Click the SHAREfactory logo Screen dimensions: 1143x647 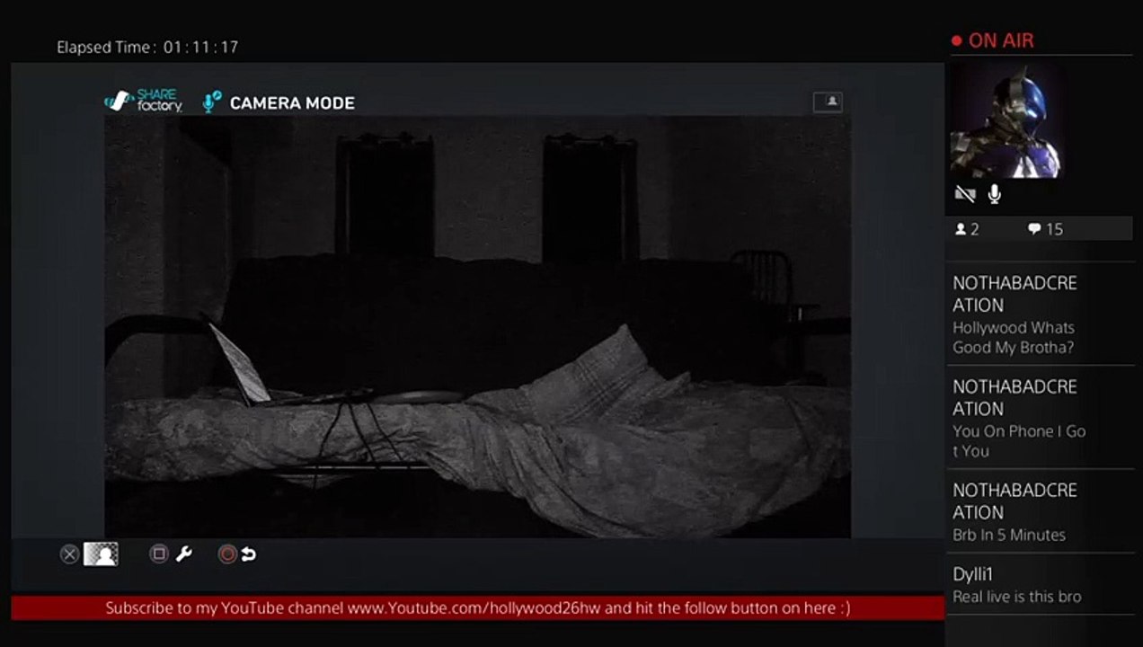click(144, 101)
